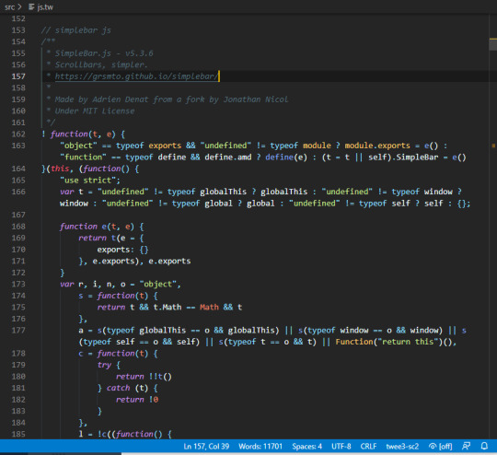497x455 pixels.
Task: Click 'e.exports), e.exports' on line 171
Action: point(142,261)
